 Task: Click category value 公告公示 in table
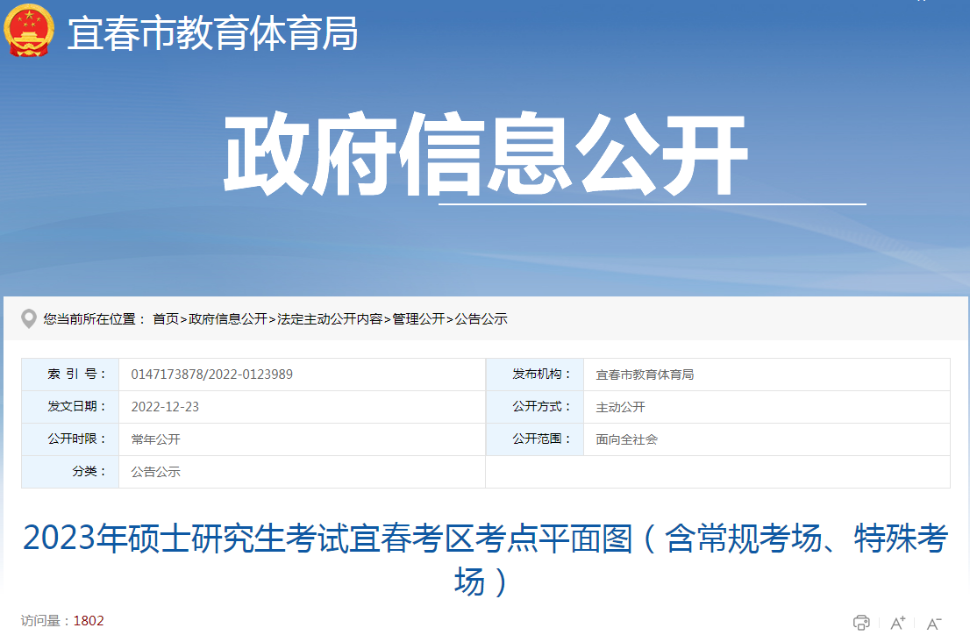coord(156,472)
